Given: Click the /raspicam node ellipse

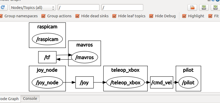Looking at the screenshot, I should pyautogui.click(x=47, y=39).
